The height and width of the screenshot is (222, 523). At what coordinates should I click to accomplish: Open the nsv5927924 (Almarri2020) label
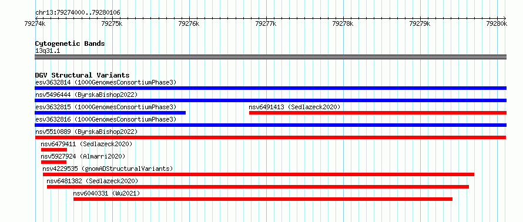pyautogui.click(x=83, y=156)
